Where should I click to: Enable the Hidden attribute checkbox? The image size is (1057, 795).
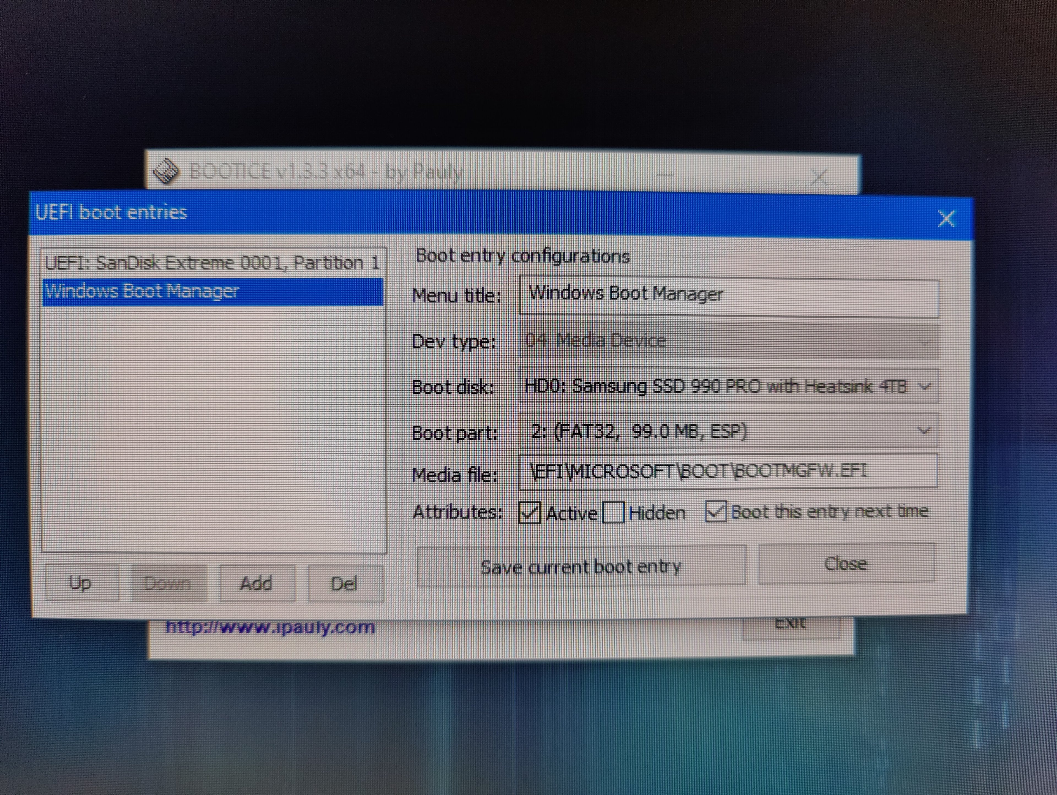click(614, 513)
